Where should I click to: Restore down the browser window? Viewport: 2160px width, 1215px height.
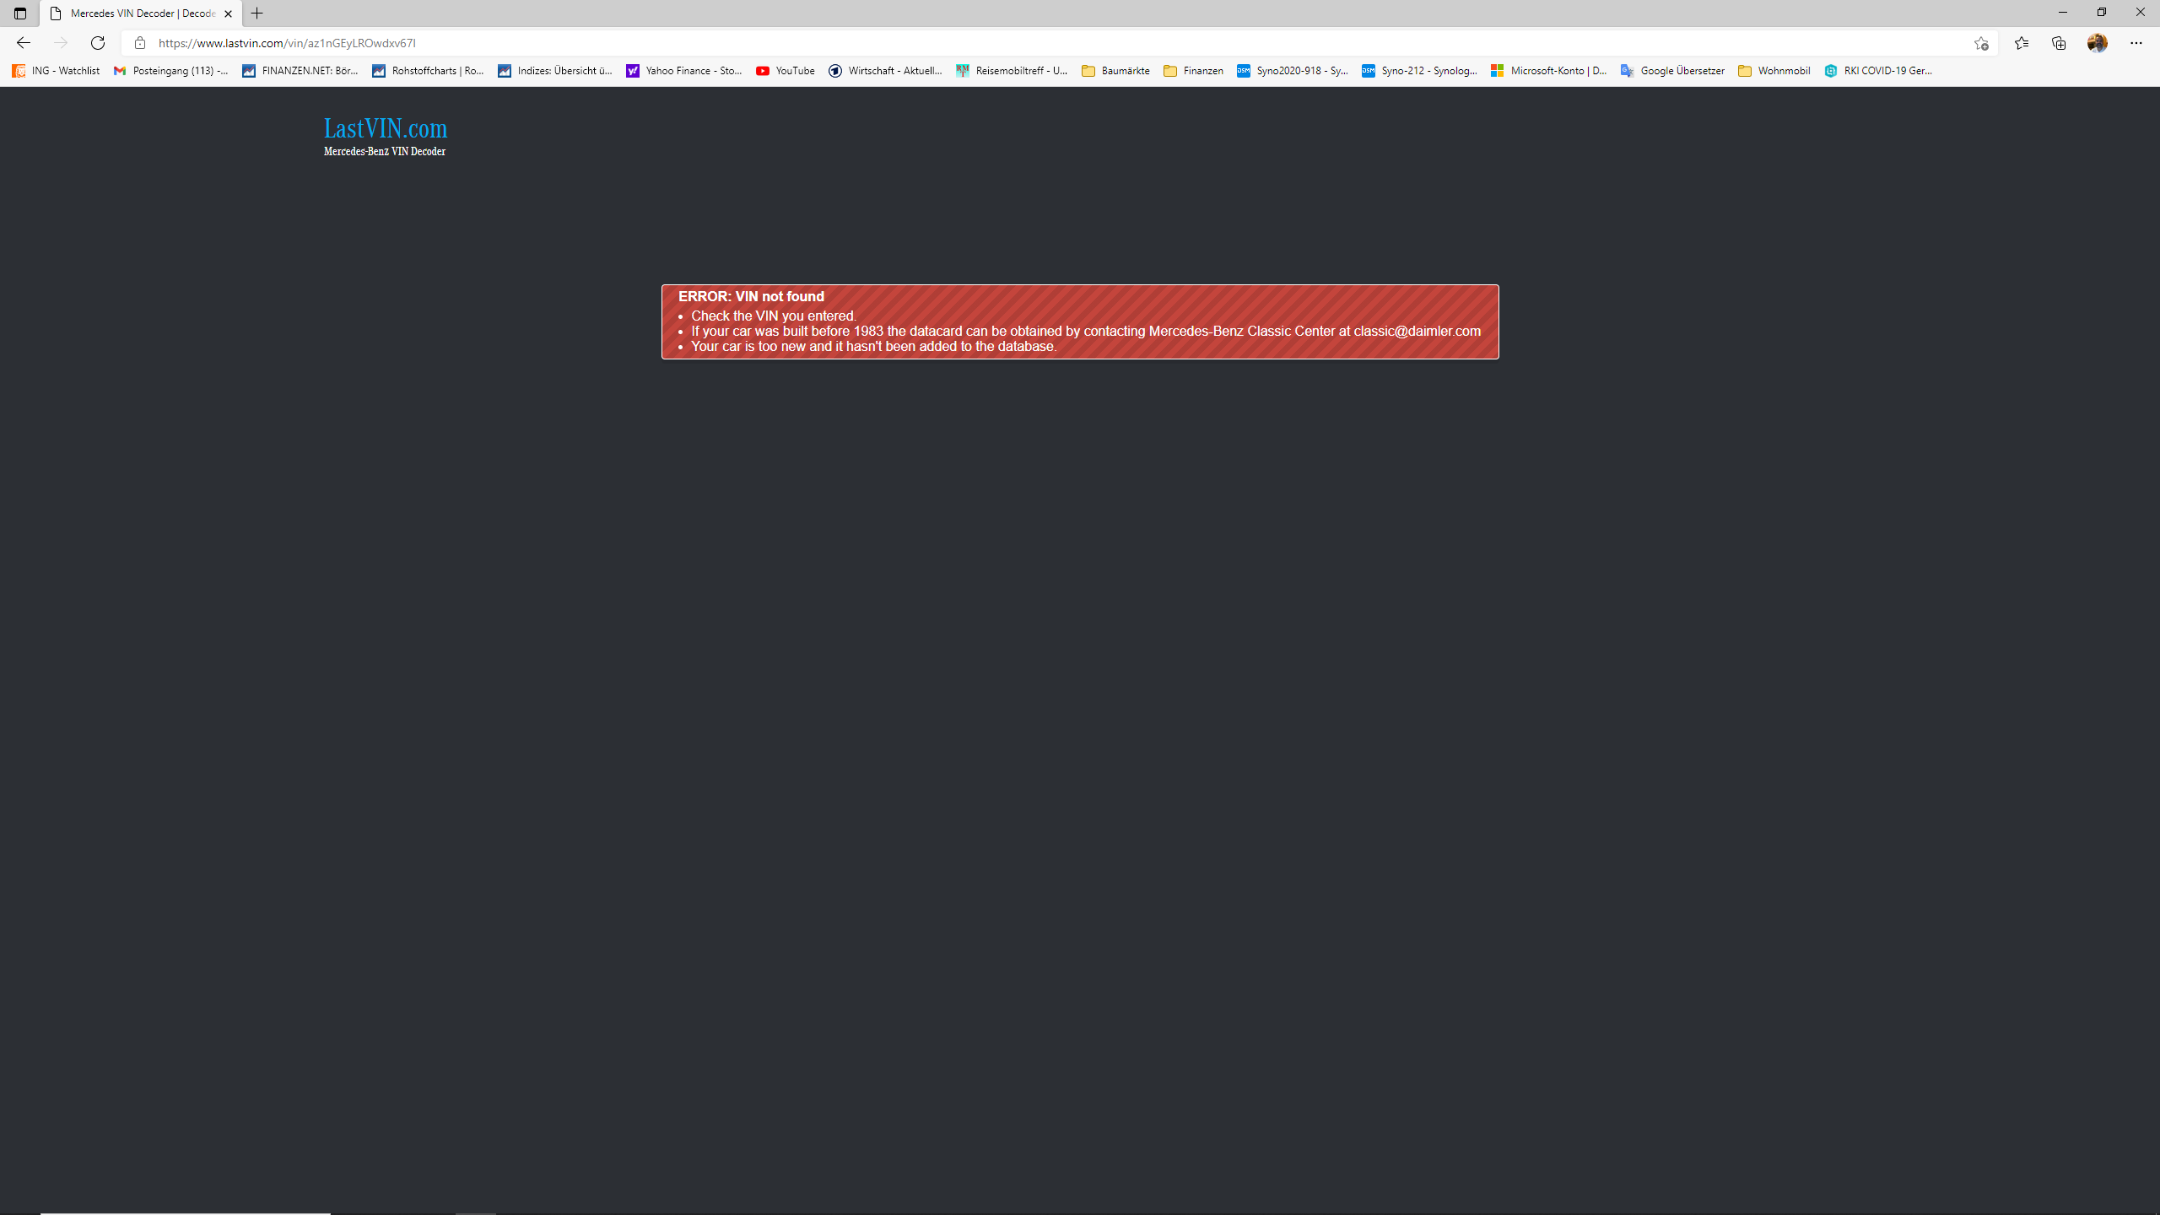click(2101, 13)
